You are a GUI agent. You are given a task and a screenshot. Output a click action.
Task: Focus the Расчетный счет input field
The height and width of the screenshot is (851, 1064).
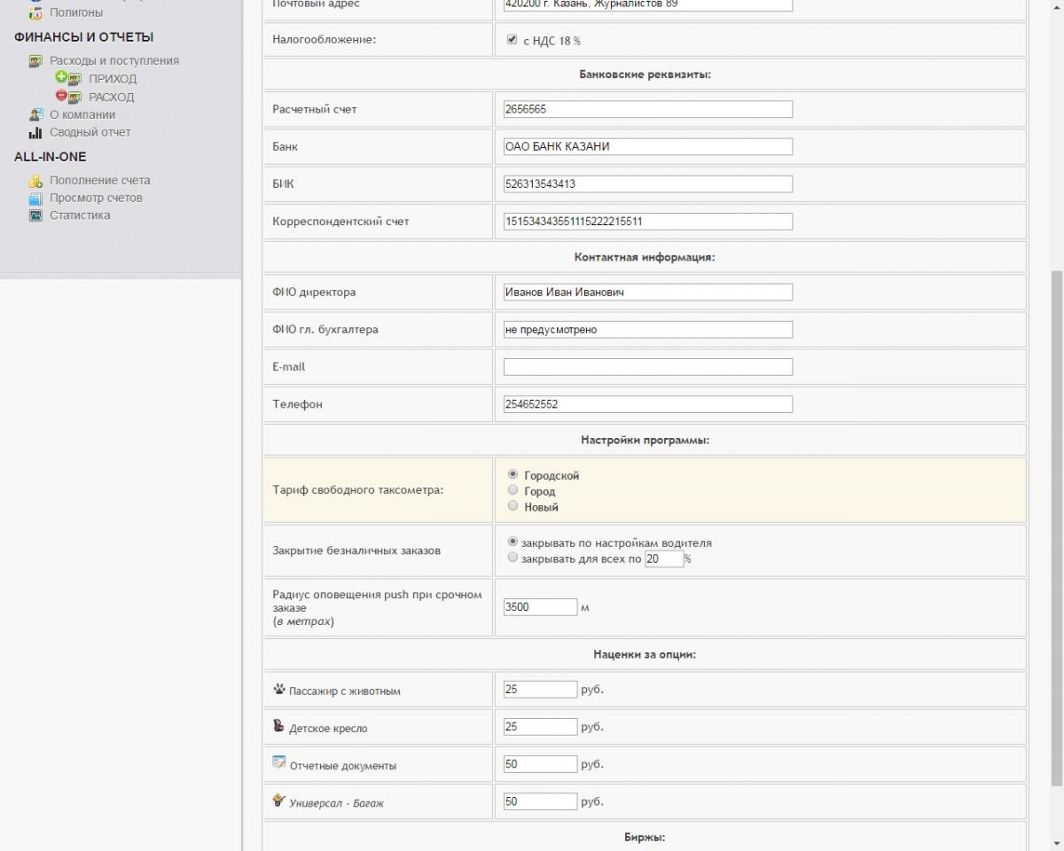click(648, 109)
